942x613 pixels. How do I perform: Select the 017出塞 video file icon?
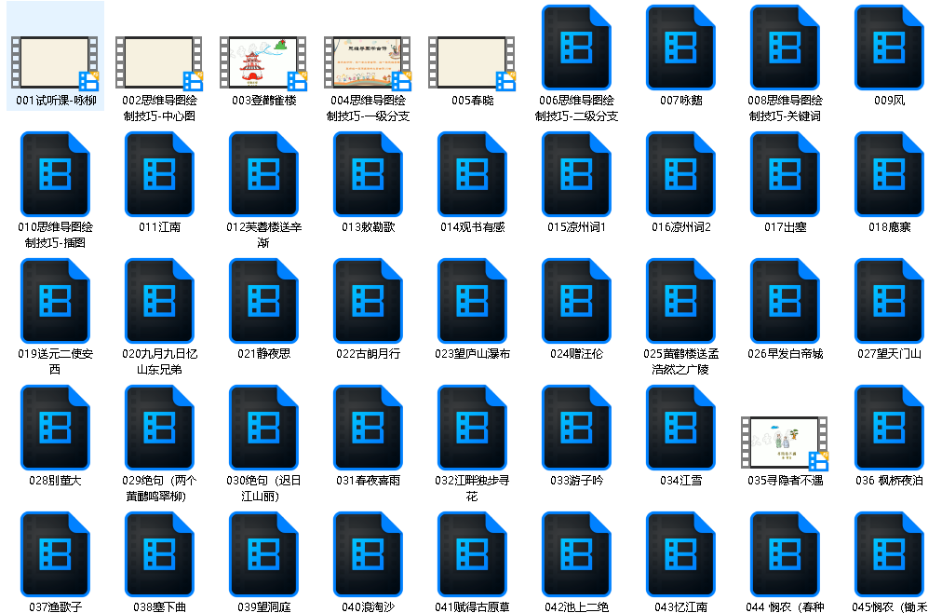click(785, 173)
